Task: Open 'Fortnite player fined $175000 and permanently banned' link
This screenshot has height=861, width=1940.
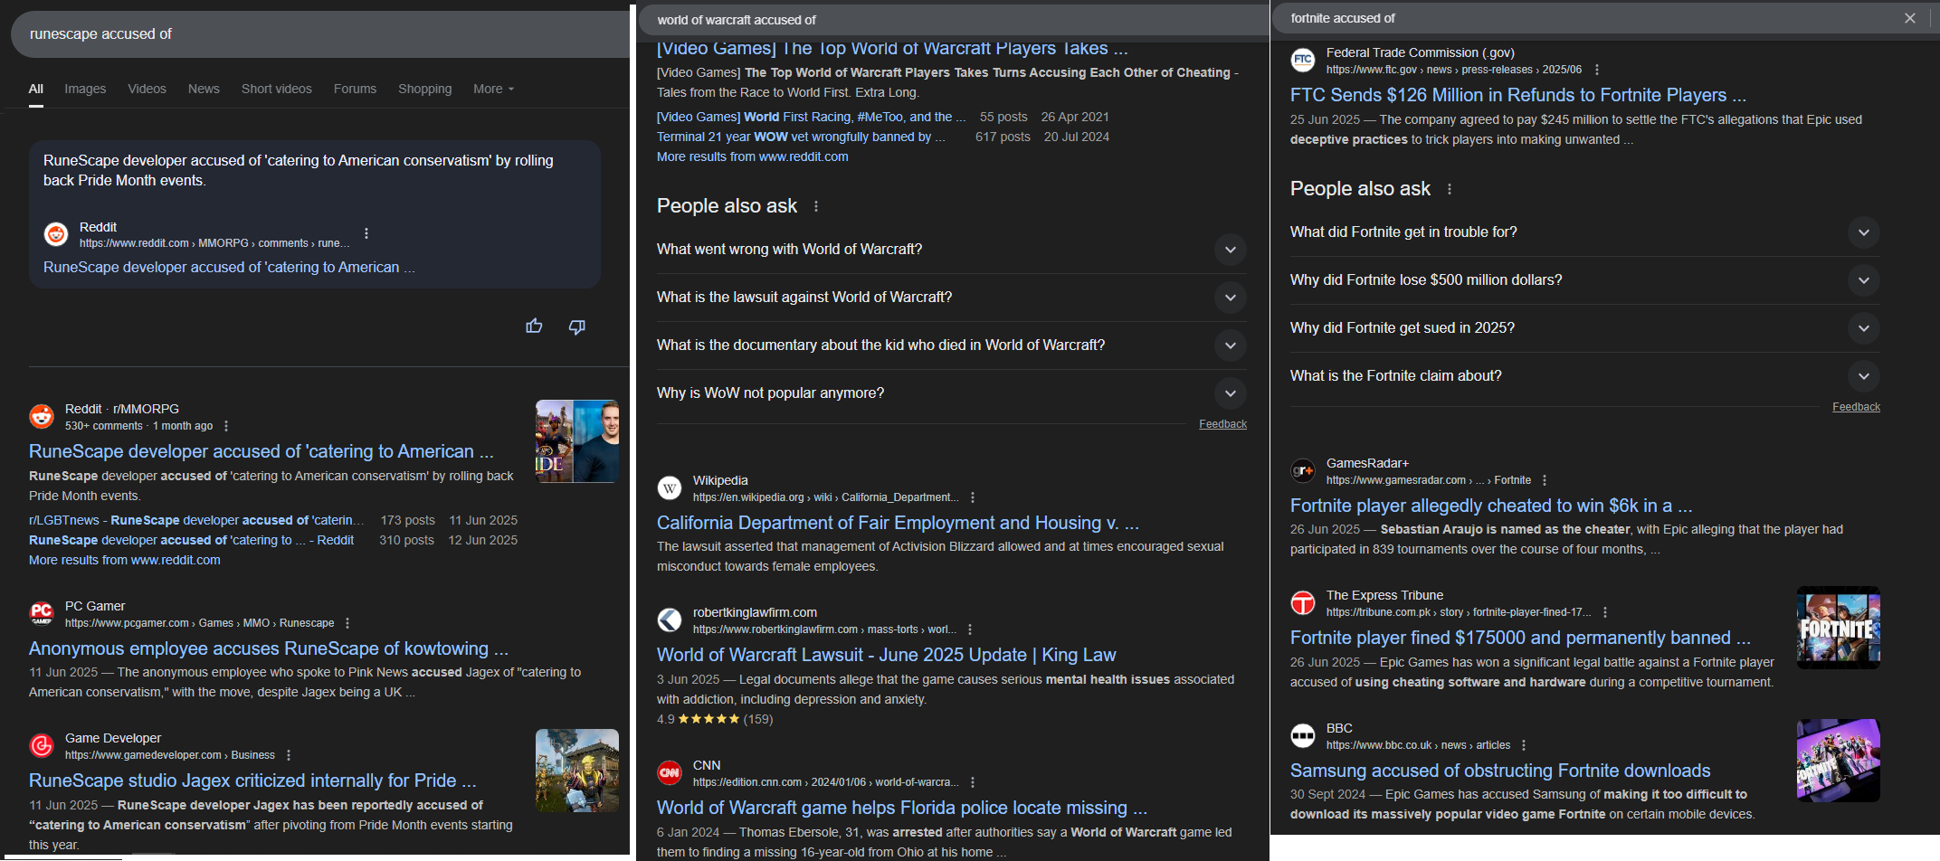Action: pyautogui.click(x=1520, y=638)
